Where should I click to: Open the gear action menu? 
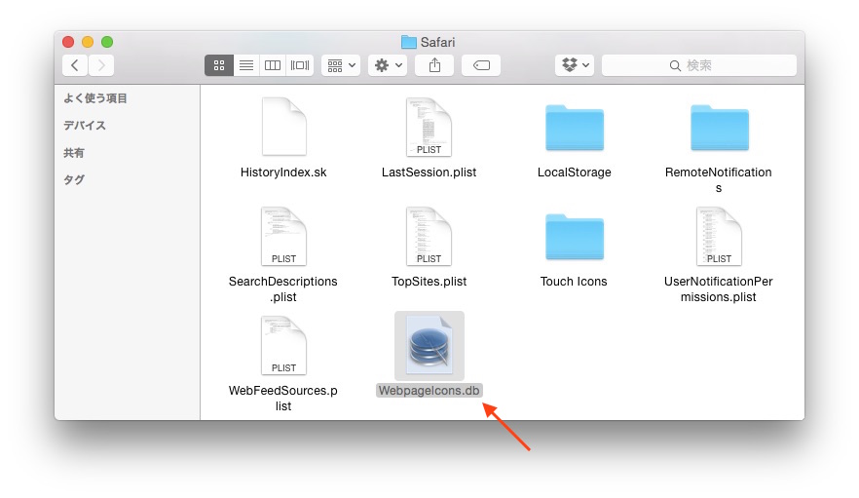point(388,65)
